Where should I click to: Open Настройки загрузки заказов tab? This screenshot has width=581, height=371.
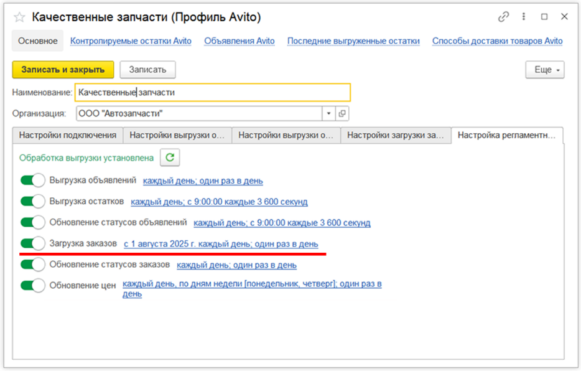[395, 135]
